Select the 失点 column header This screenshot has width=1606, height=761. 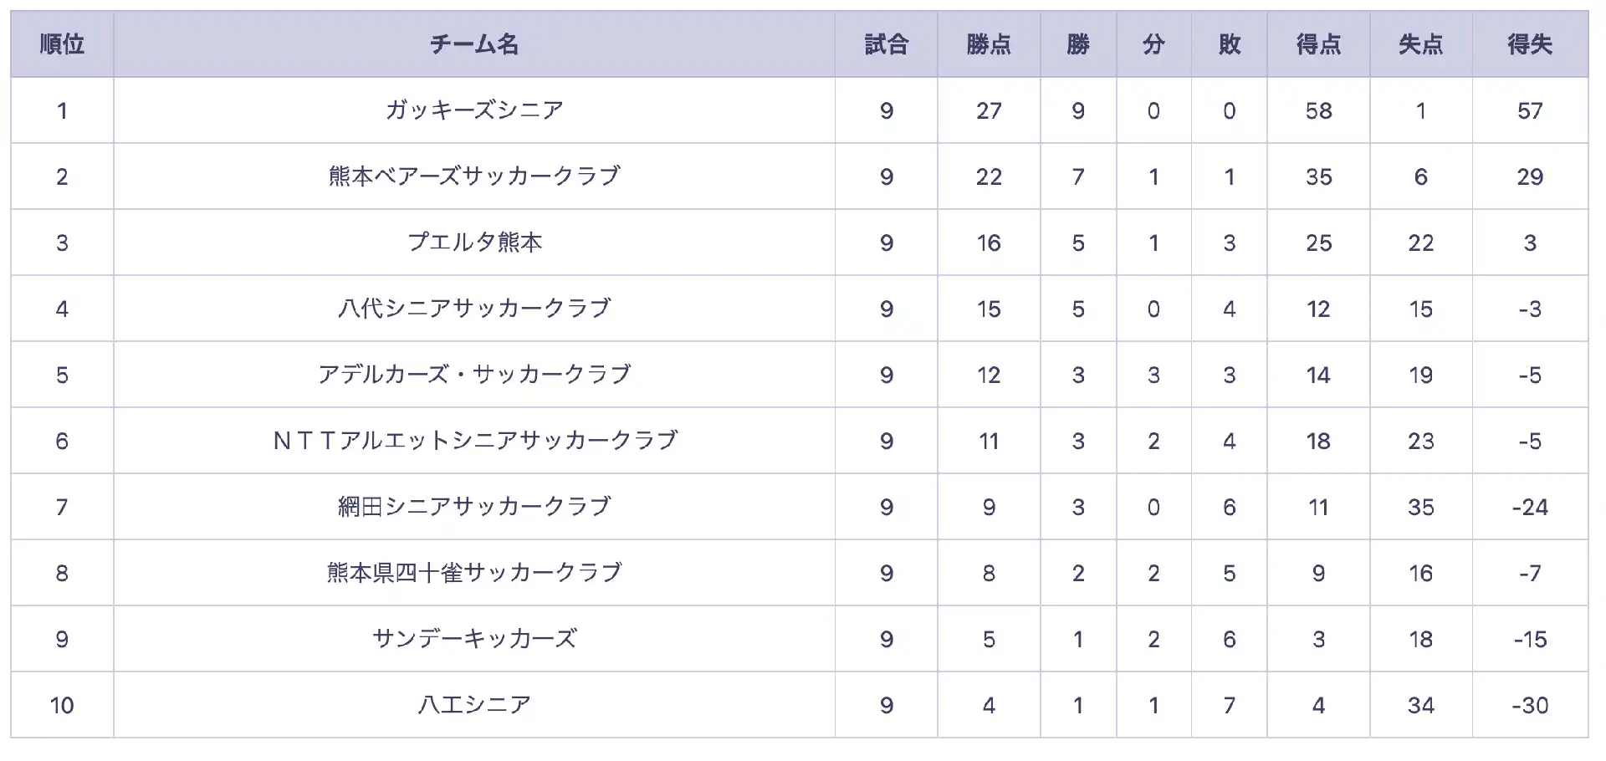point(1420,44)
